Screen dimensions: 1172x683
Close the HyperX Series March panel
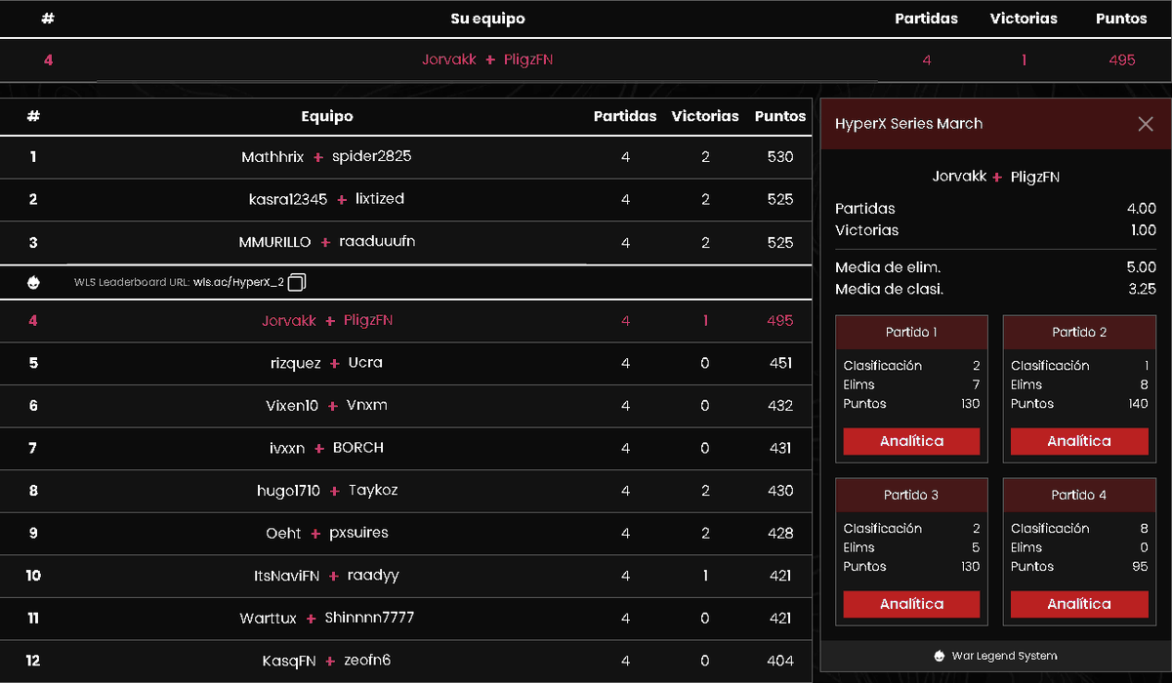tap(1146, 124)
